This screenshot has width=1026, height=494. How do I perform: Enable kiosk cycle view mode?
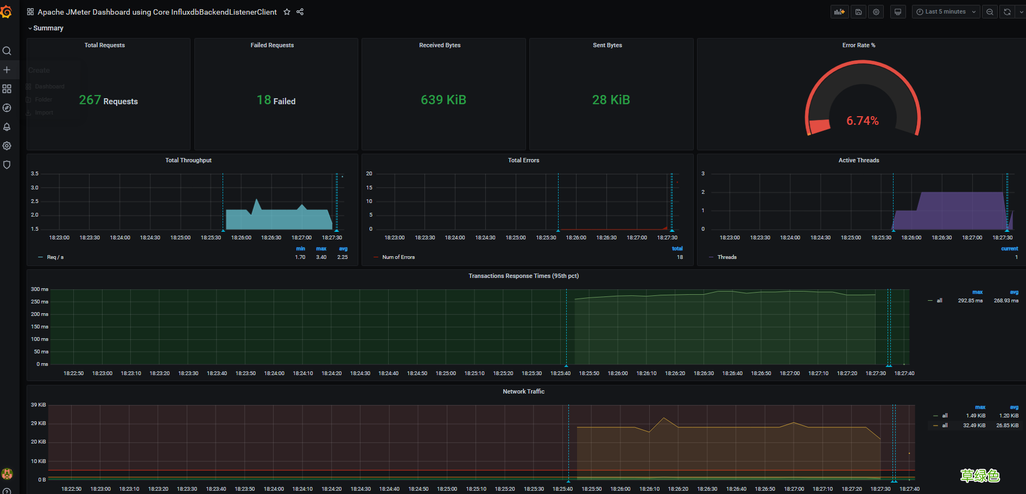(x=897, y=11)
